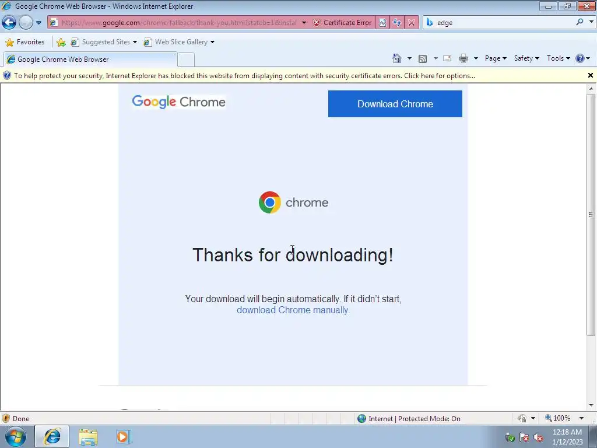Toggle Compatibility View broken-page icon

point(382,23)
